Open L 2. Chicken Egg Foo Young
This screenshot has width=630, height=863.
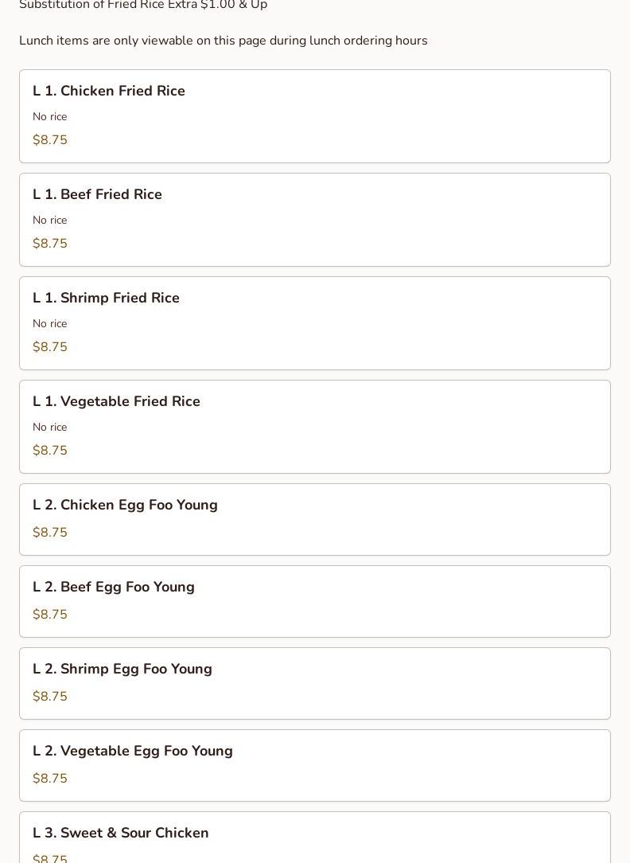pyautogui.click(x=125, y=506)
